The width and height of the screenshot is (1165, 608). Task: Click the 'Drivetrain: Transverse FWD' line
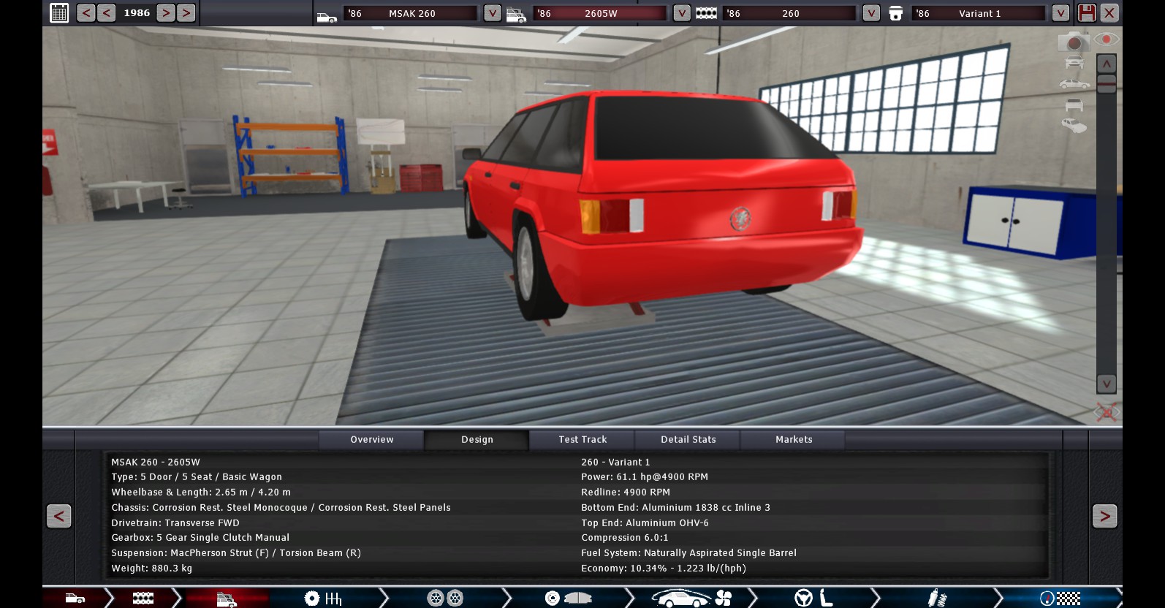click(x=175, y=522)
